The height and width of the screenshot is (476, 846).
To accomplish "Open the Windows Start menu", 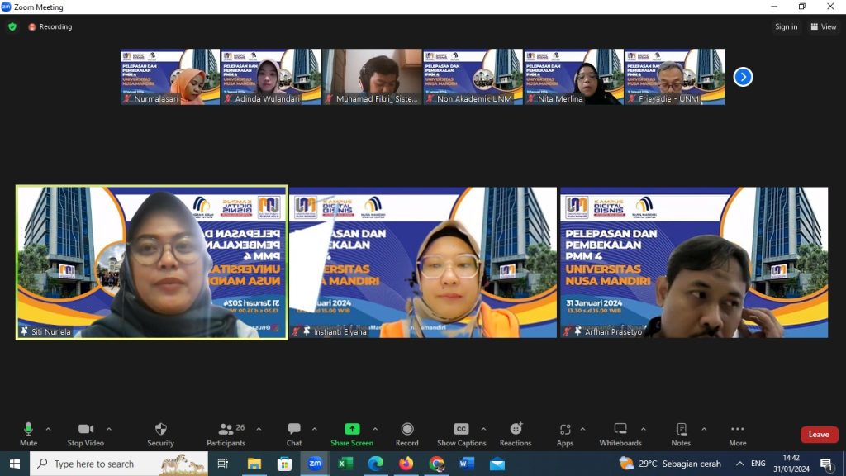I will tap(15, 464).
